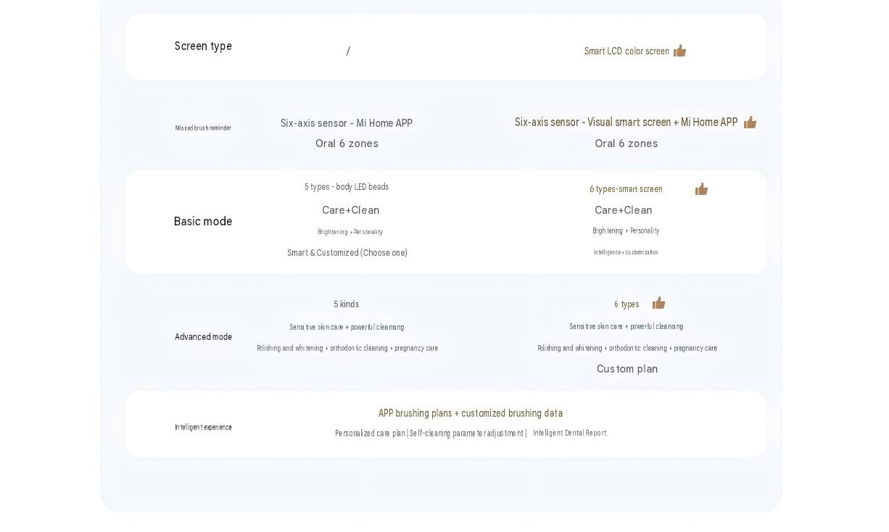Click Intelligent Dental Report text

click(570, 433)
